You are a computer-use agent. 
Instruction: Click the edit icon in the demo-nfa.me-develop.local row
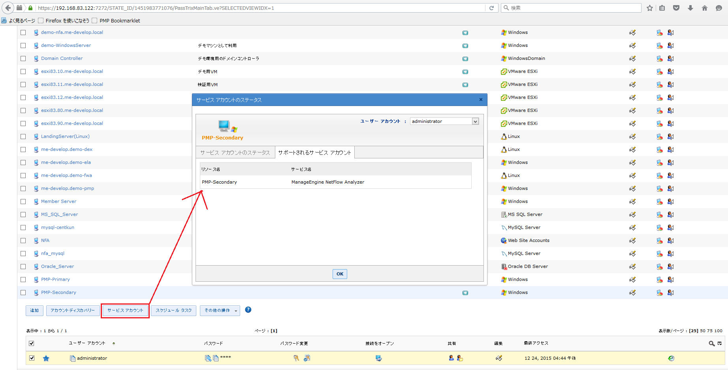pos(632,33)
